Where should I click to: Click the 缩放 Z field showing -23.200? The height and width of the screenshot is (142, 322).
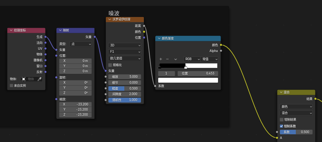coord(75,115)
